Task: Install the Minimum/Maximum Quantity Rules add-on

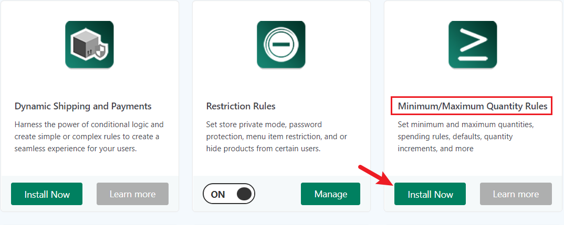Action: (430, 194)
